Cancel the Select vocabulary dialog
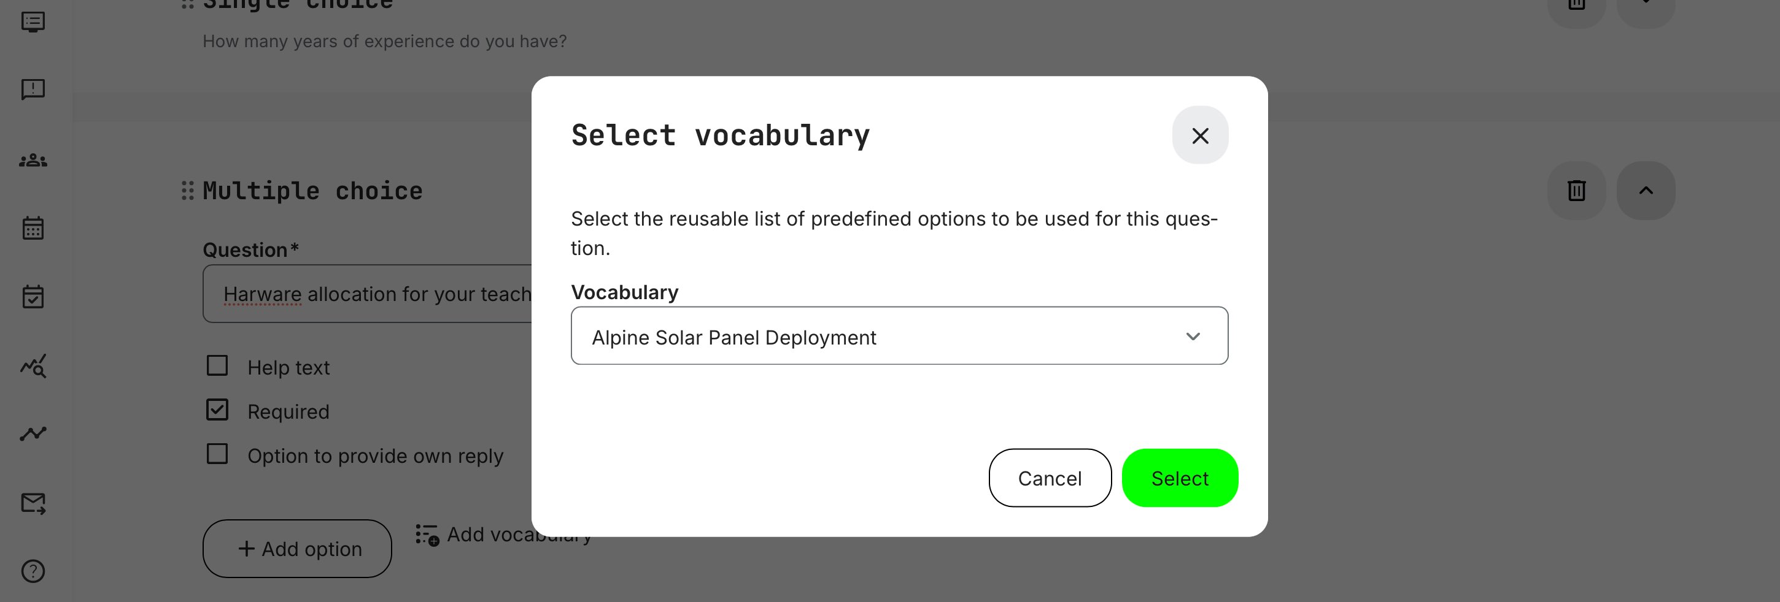The height and width of the screenshot is (602, 1780). 1050,478
